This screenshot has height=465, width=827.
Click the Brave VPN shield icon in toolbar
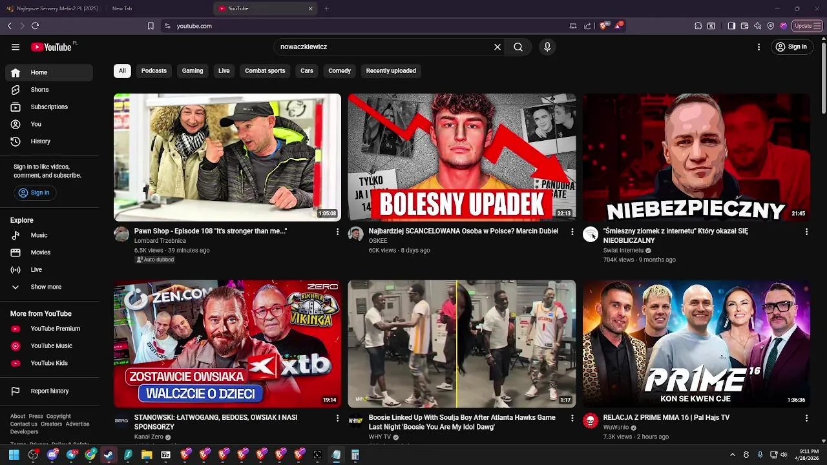click(771, 26)
